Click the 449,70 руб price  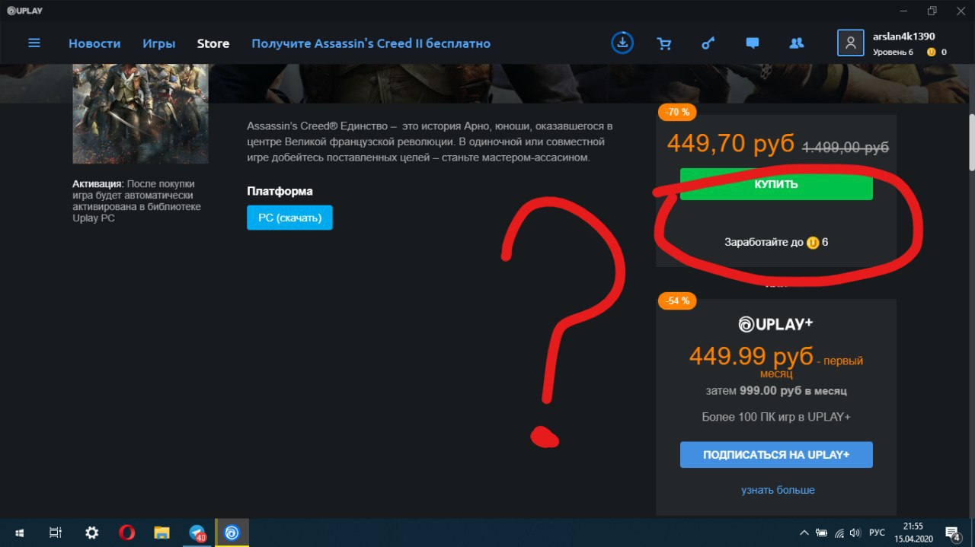coord(730,144)
